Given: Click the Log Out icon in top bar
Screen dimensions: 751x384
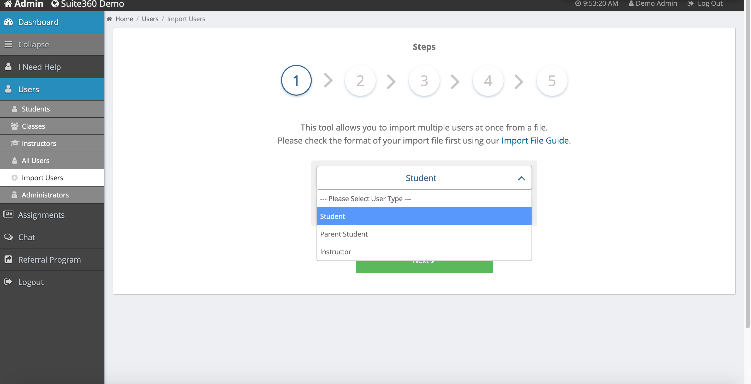Looking at the screenshot, I should click(x=690, y=3).
